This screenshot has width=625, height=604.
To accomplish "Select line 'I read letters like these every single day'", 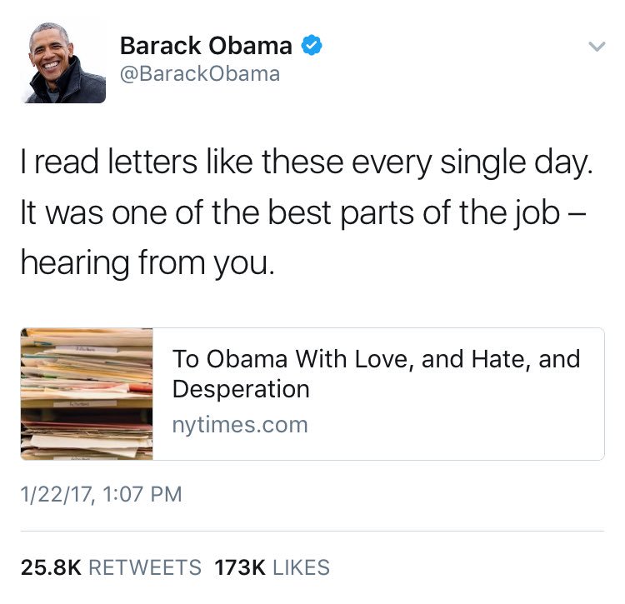I will click(307, 162).
